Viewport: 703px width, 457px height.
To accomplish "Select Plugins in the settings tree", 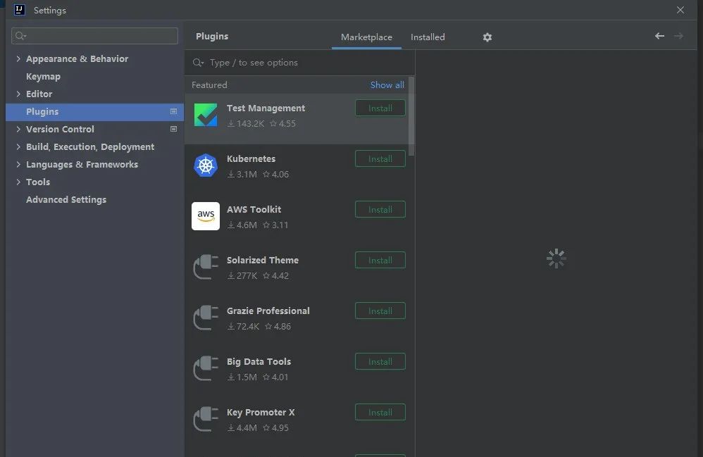I will point(94,112).
